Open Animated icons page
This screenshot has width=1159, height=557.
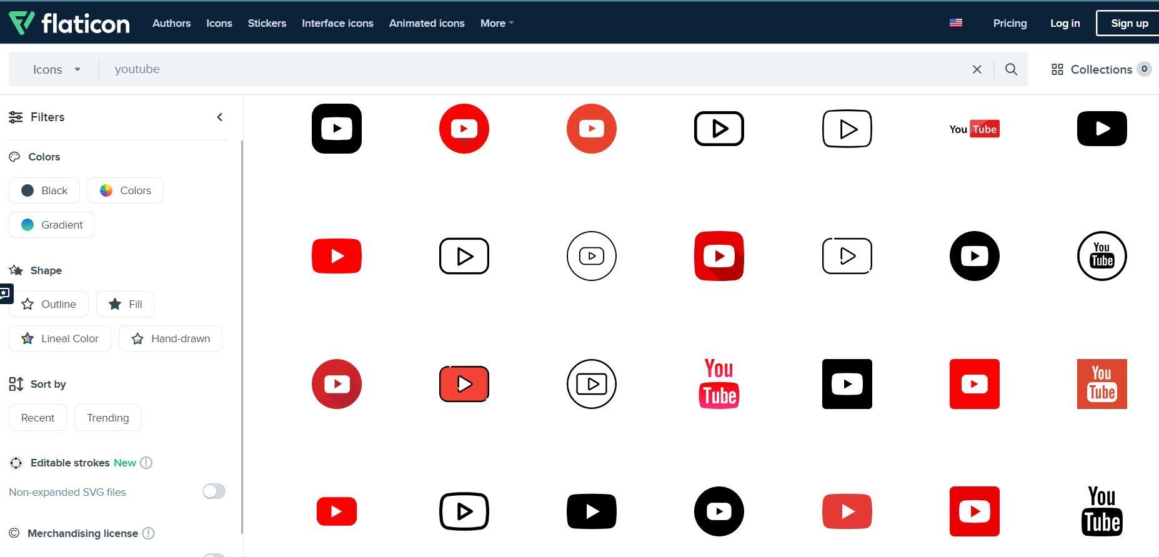tap(427, 23)
